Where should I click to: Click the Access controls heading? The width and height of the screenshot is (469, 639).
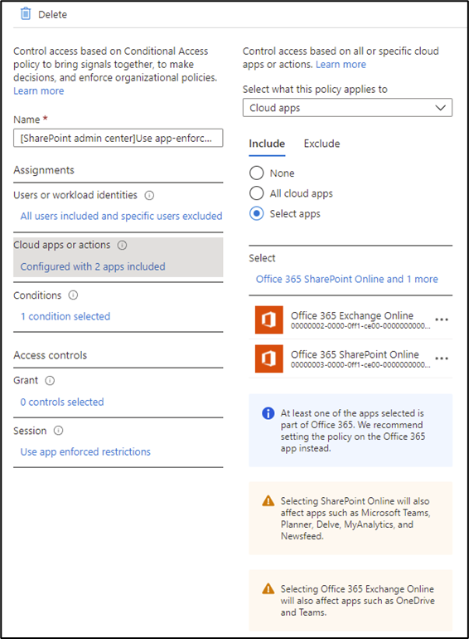(50, 355)
